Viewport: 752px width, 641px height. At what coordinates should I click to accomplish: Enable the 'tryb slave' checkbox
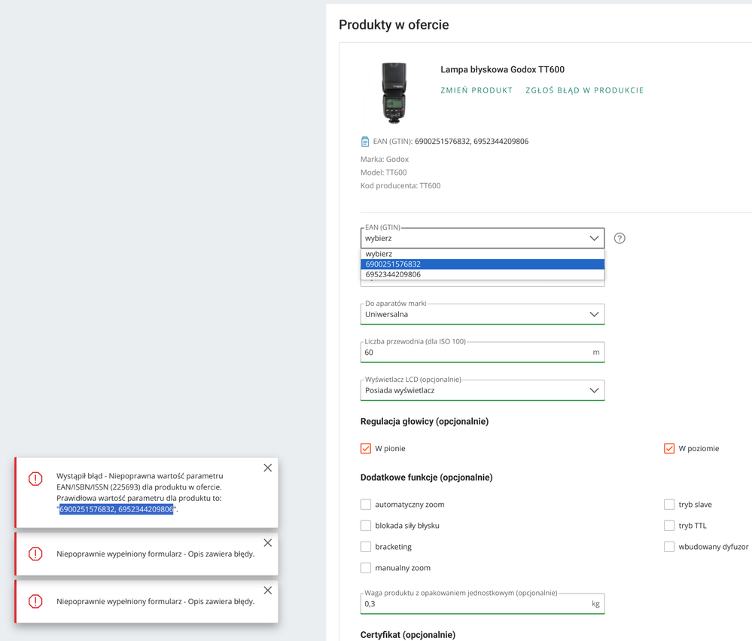pos(669,504)
